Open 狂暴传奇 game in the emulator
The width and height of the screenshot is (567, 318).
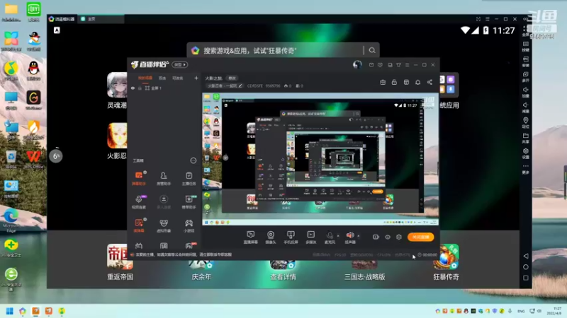[x=446, y=262]
